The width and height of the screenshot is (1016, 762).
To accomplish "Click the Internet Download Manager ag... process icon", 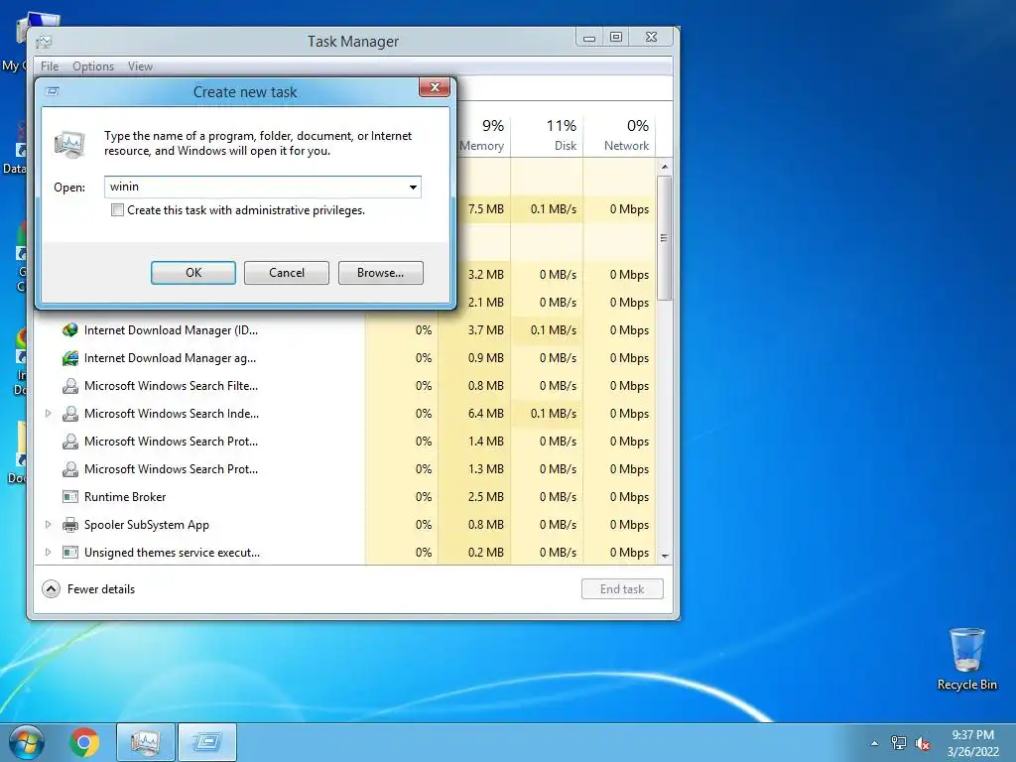I will tap(70, 358).
